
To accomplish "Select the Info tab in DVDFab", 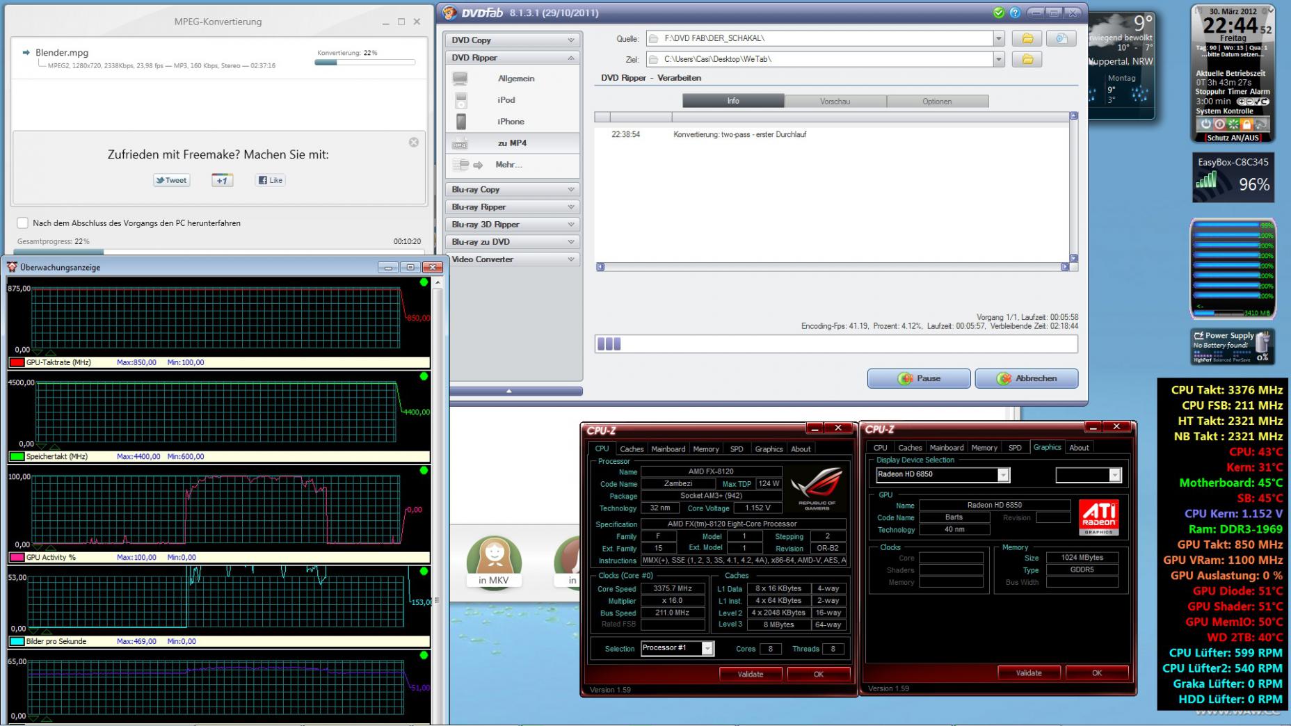I will (x=733, y=102).
